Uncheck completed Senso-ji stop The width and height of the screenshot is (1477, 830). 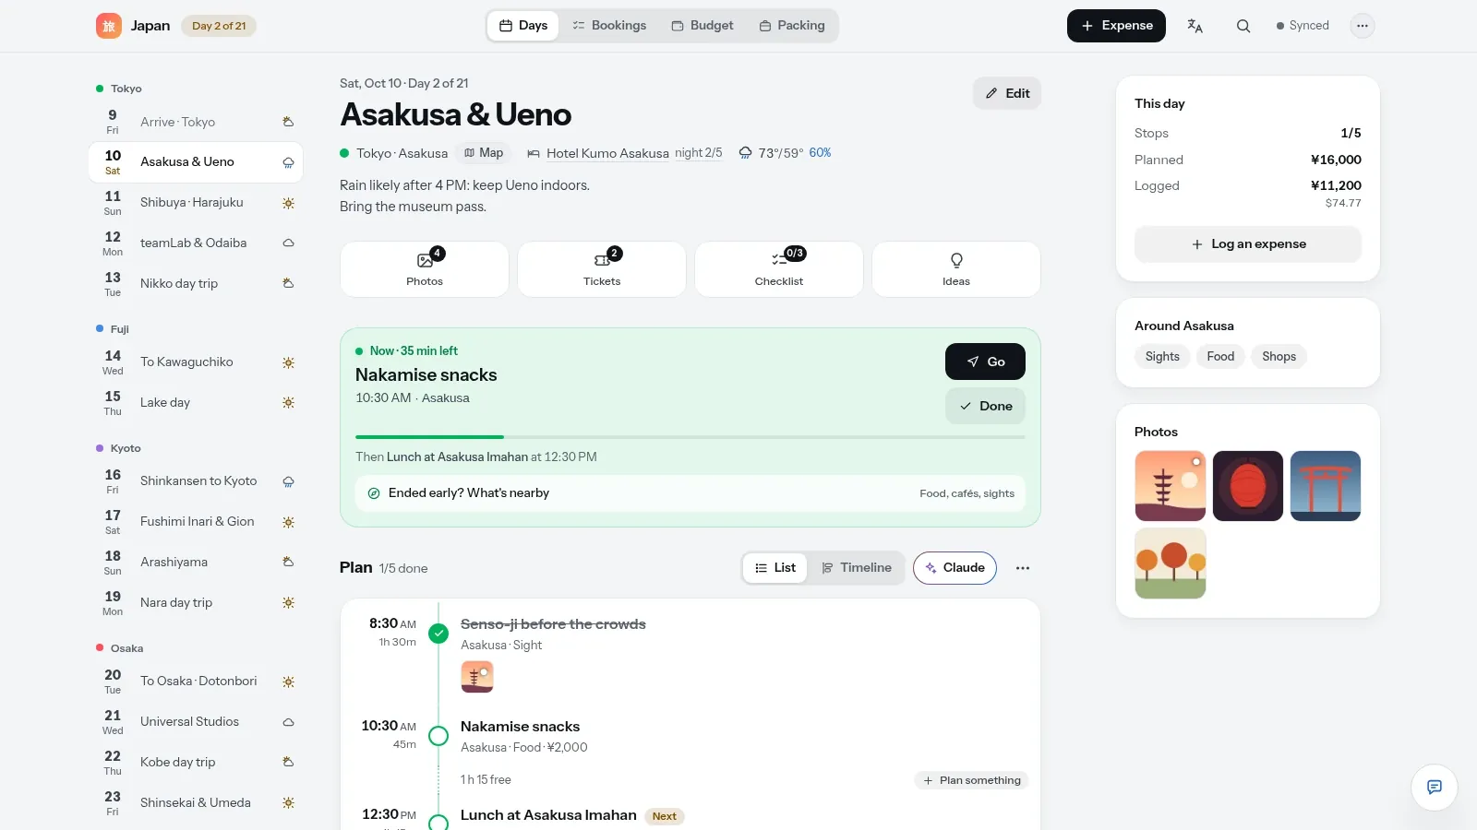438,634
